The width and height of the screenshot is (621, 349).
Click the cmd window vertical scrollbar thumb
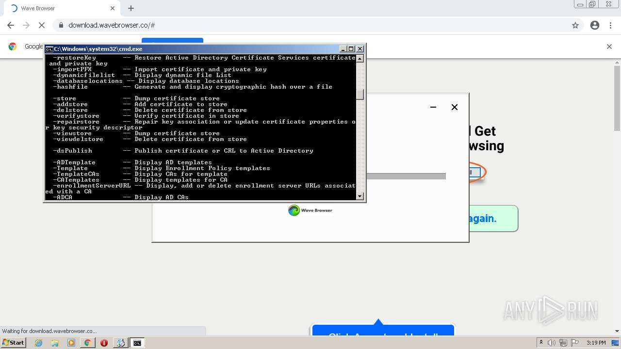(x=360, y=95)
